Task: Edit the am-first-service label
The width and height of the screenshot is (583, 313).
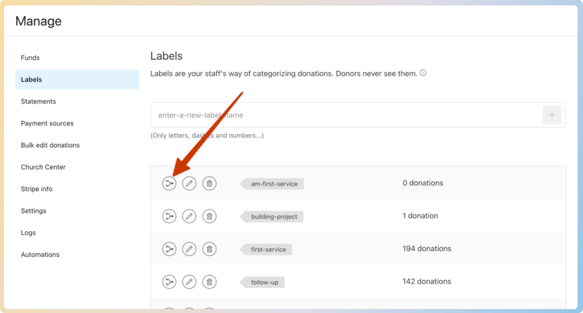Action: [189, 183]
